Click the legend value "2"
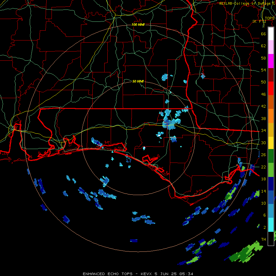Image resolution: width=276 pixels, height=276 pixels. (265, 228)
